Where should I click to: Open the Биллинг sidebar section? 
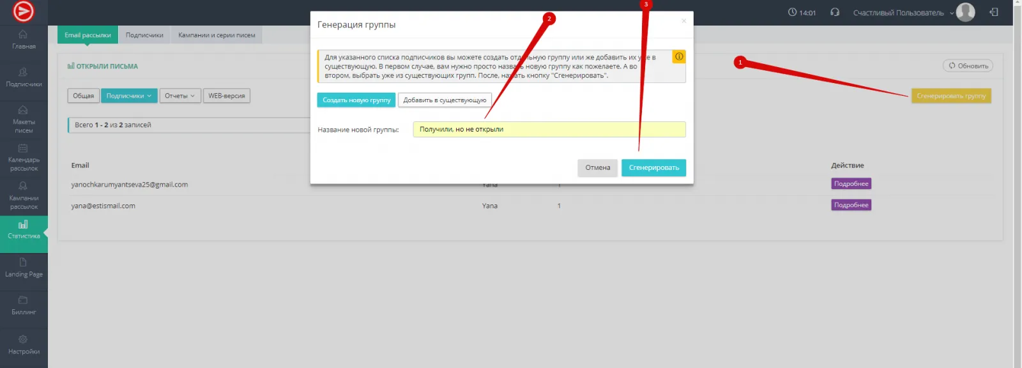coord(24,305)
